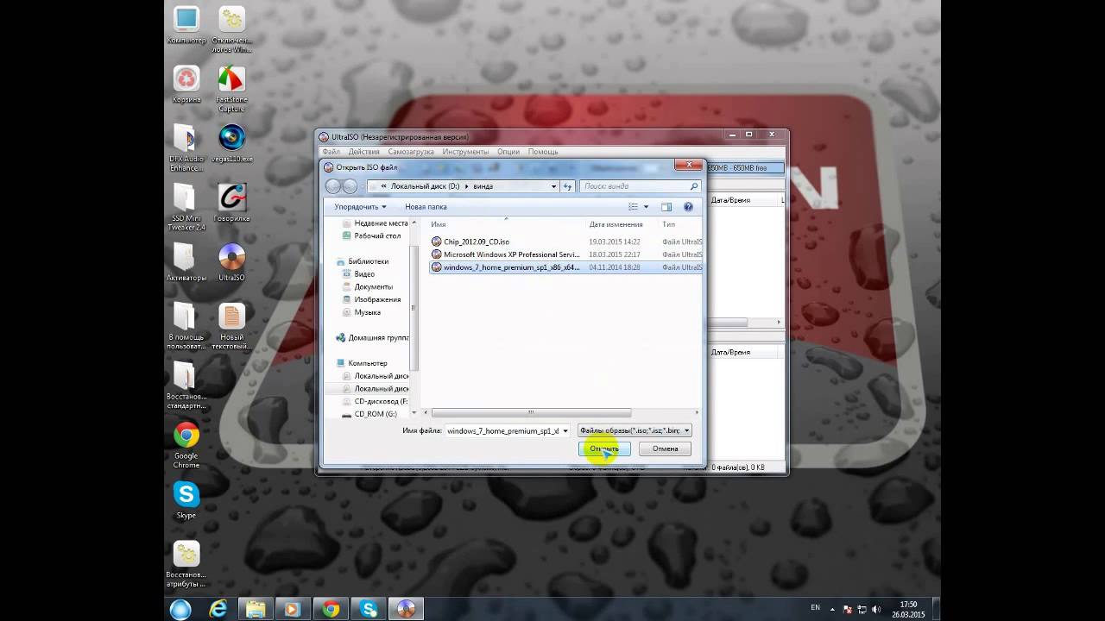Launch Skype from desktop shortcut
This screenshot has height=621, width=1105.
click(x=186, y=500)
